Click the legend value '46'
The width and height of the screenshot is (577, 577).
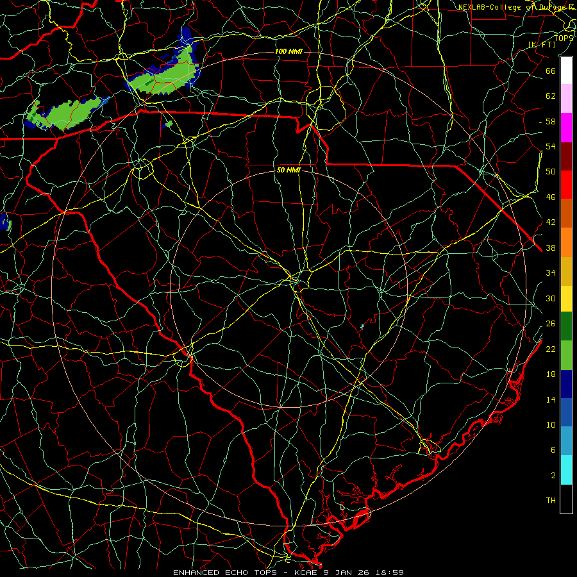click(551, 197)
